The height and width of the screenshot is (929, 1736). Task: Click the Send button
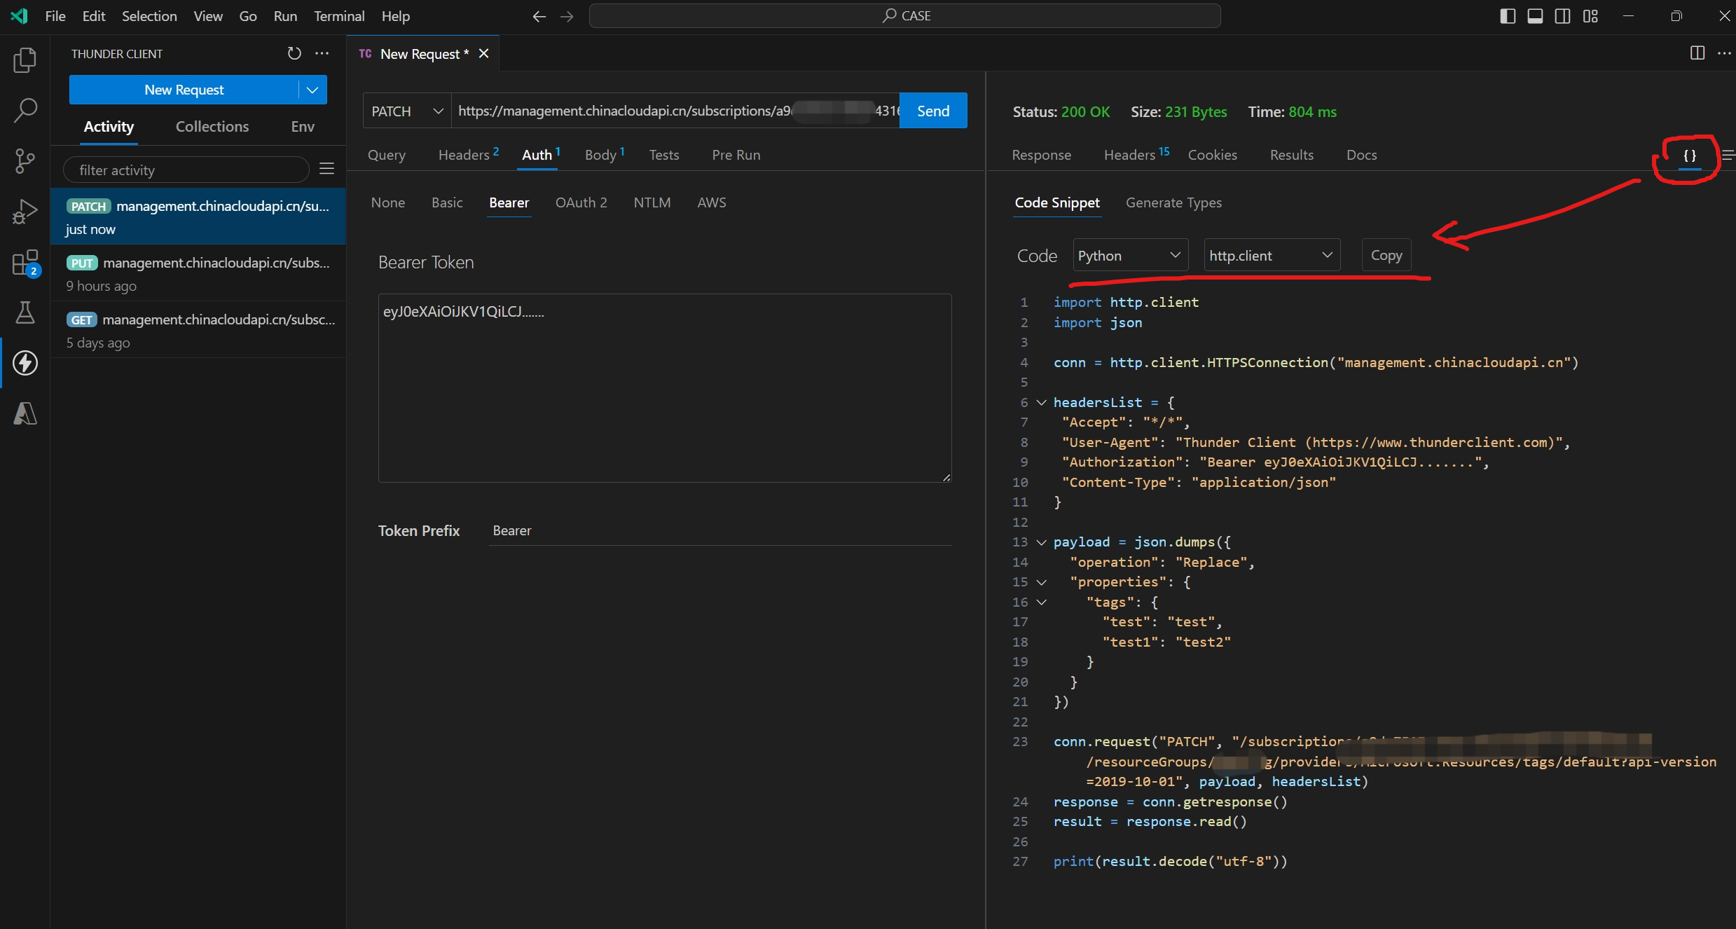pos(932,111)
